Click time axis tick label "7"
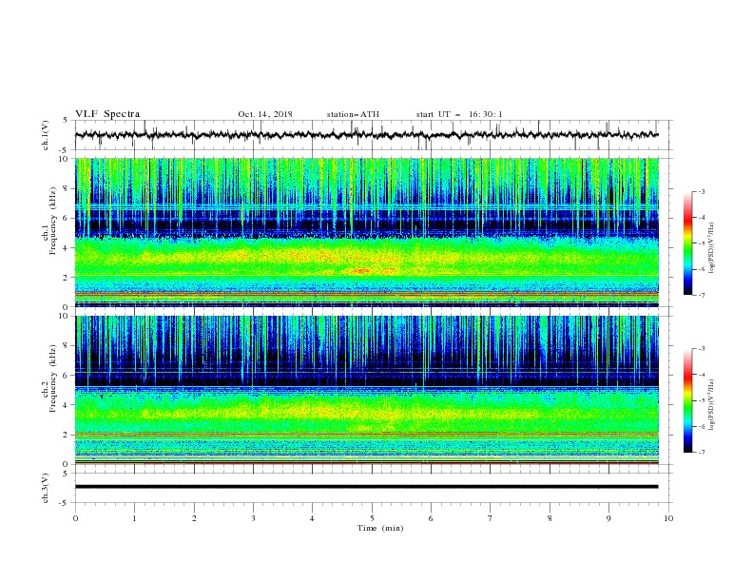Viewport: 753px width, 582px height. point(491,518)
